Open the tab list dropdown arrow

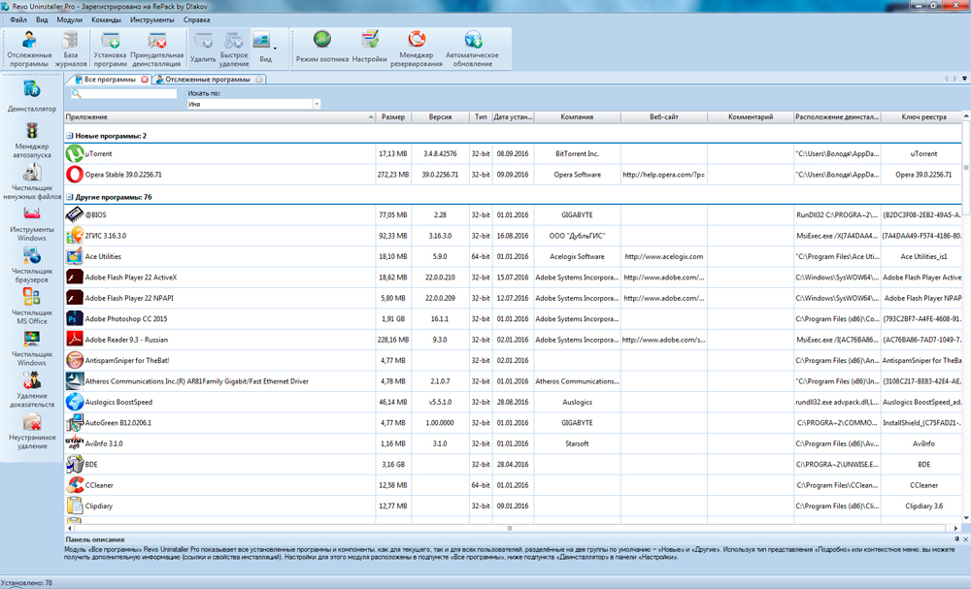coord(964,79)
